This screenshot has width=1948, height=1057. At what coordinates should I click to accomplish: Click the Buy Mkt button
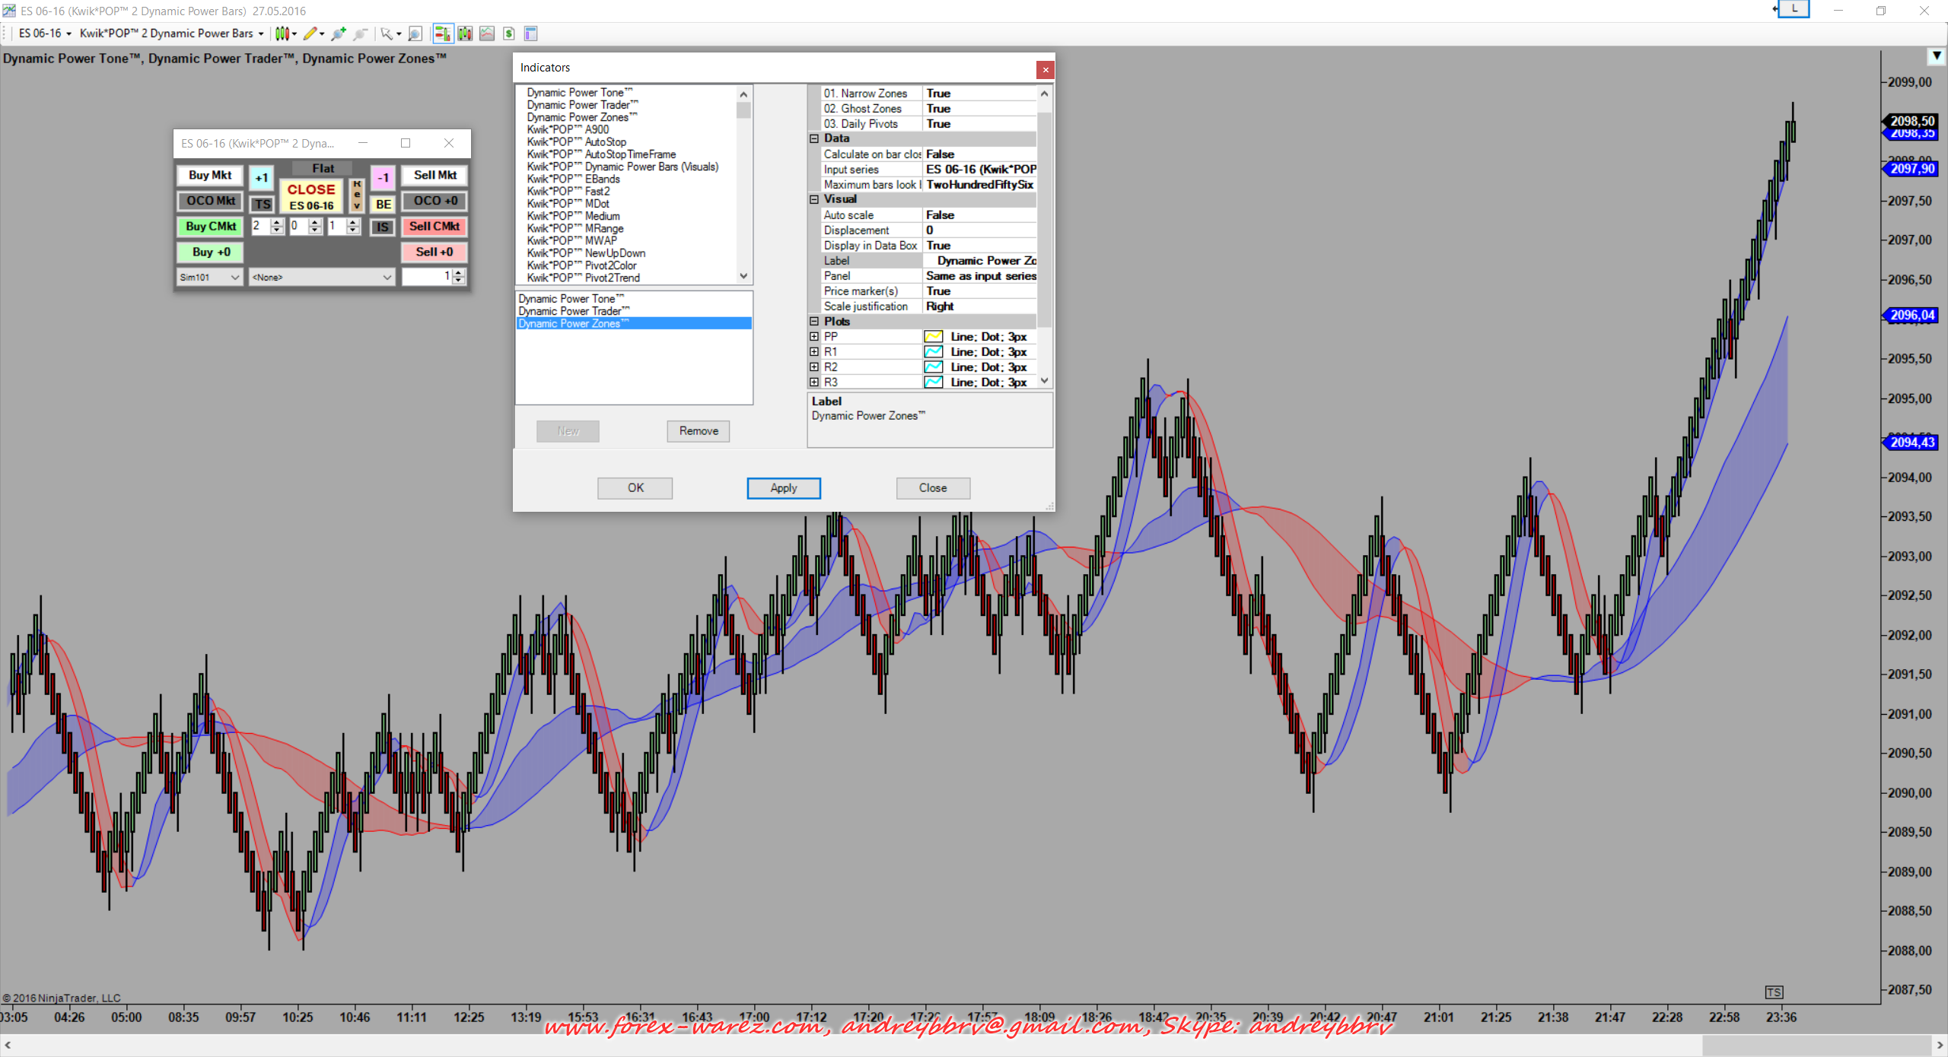(210, 176)
